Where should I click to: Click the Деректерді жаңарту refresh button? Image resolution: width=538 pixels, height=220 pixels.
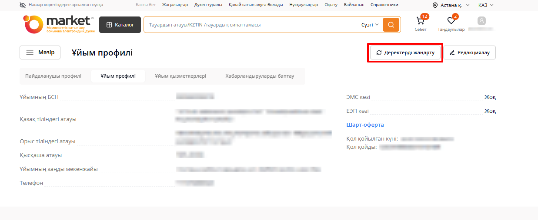click(x=405, y=53)
